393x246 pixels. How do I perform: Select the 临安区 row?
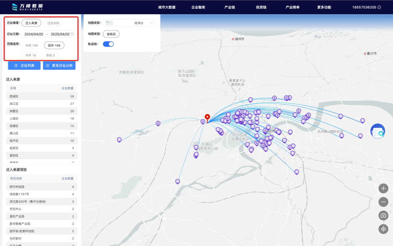pos(41,148)
